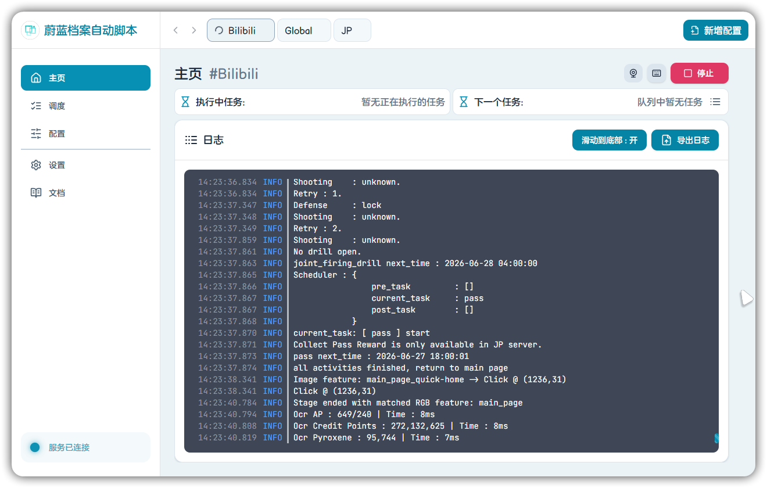Click the webcam screenshot icon button
This screenshot has width=767, height=488.
pos(633,73)
